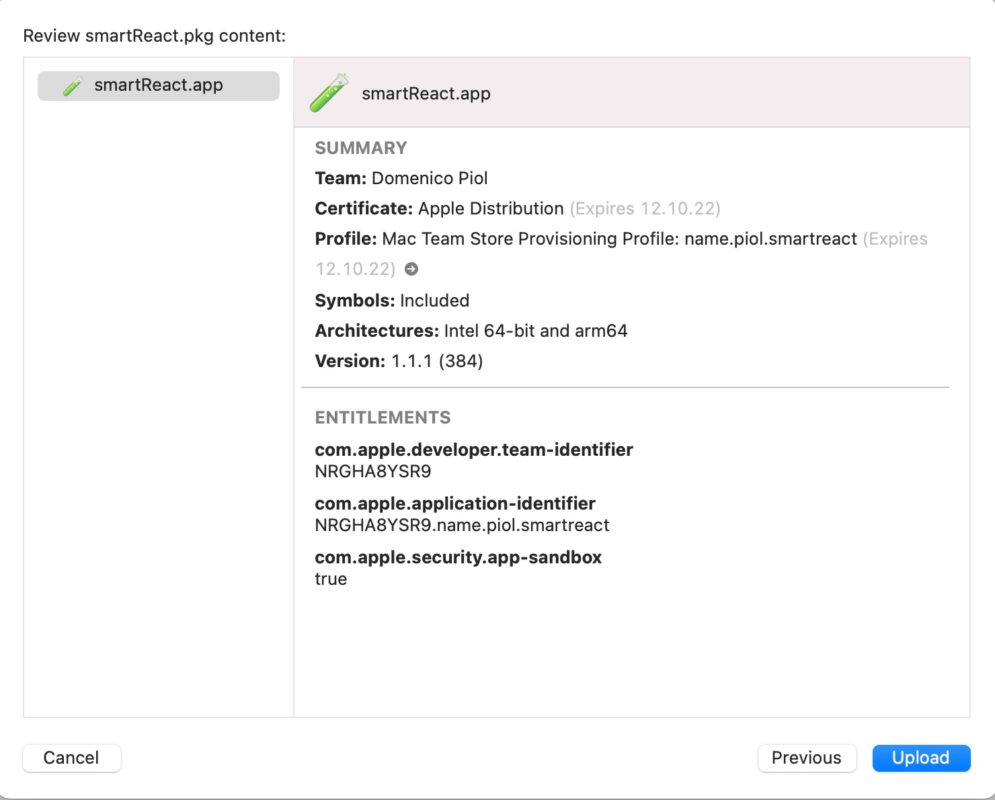Click the com.apple.application-identifier entitlement key
This screenshot has width=995, height=800.
[454, 504]
